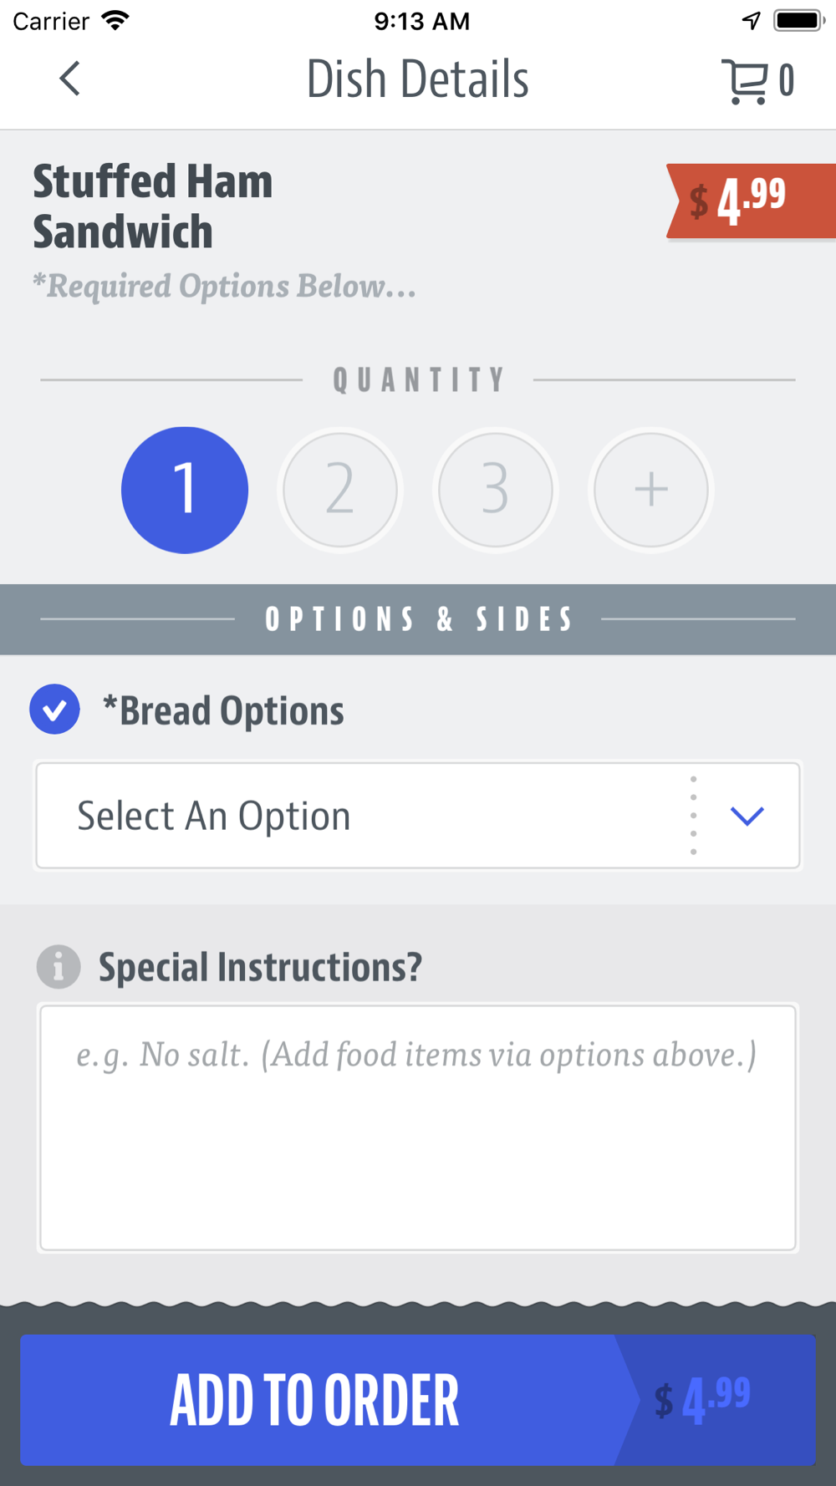Tap the plus button for more quantity

pyautogui.click(x=651, y=490)
